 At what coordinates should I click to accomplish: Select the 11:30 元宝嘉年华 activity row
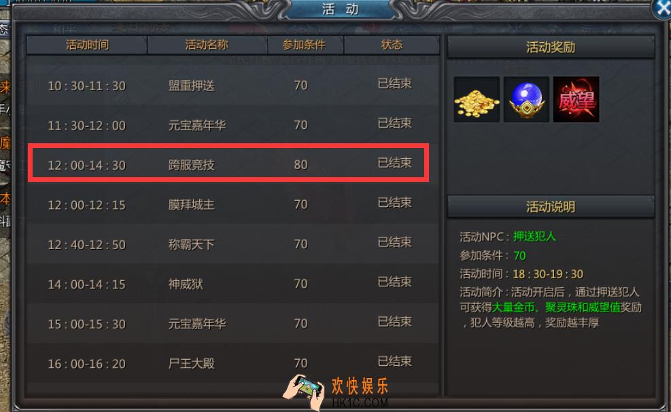[233, 125]
